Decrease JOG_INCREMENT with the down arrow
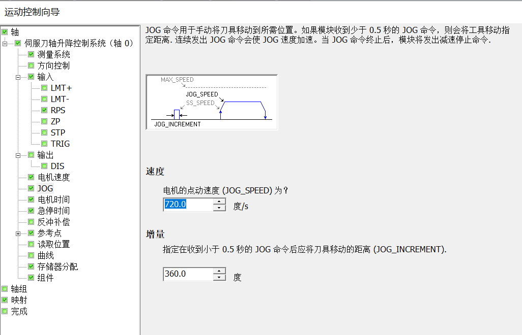This screenshot has height=335, width=522. point(219,277)
